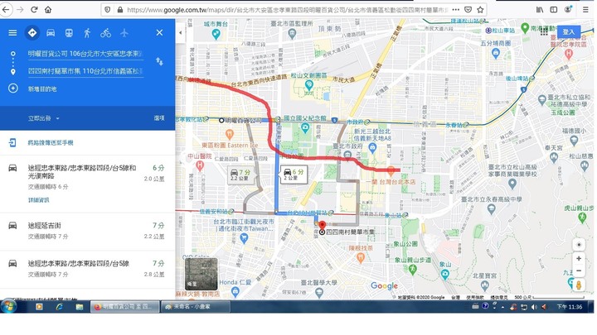Image resolution: width=597 pixels, height=335 pixels.
Task: Swap starting point and destination
Action: (x=159, y=61)
